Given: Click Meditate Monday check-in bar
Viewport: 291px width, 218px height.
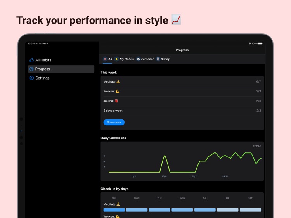Looking at the screenshot, I should [137, 210].
